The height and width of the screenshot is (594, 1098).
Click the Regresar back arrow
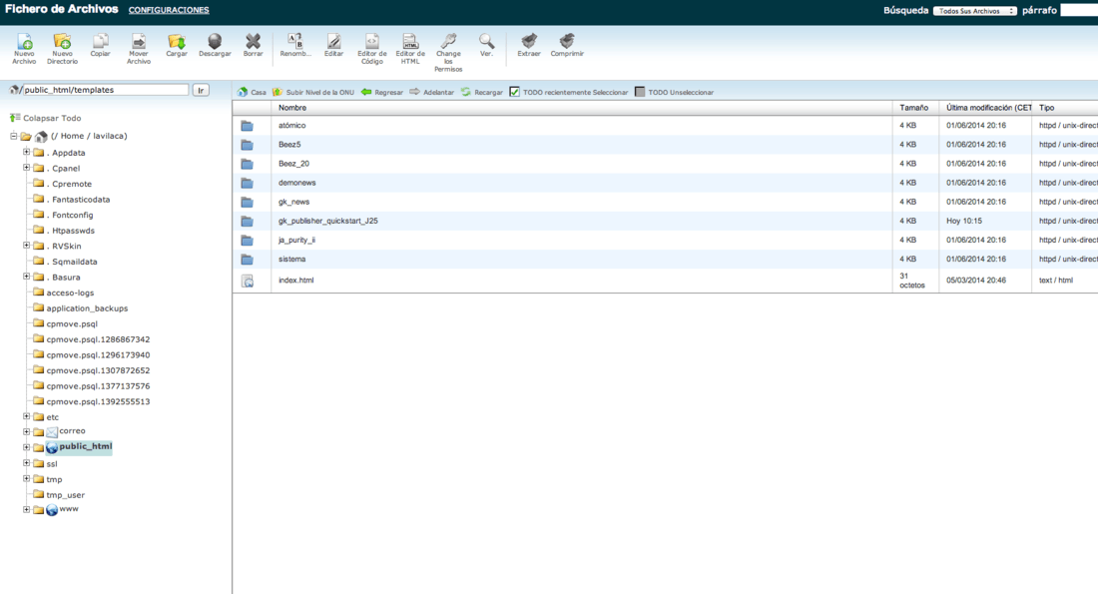(x=381, y=92)
